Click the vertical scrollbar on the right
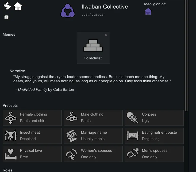The image size is (196, 172). (186, 53)
